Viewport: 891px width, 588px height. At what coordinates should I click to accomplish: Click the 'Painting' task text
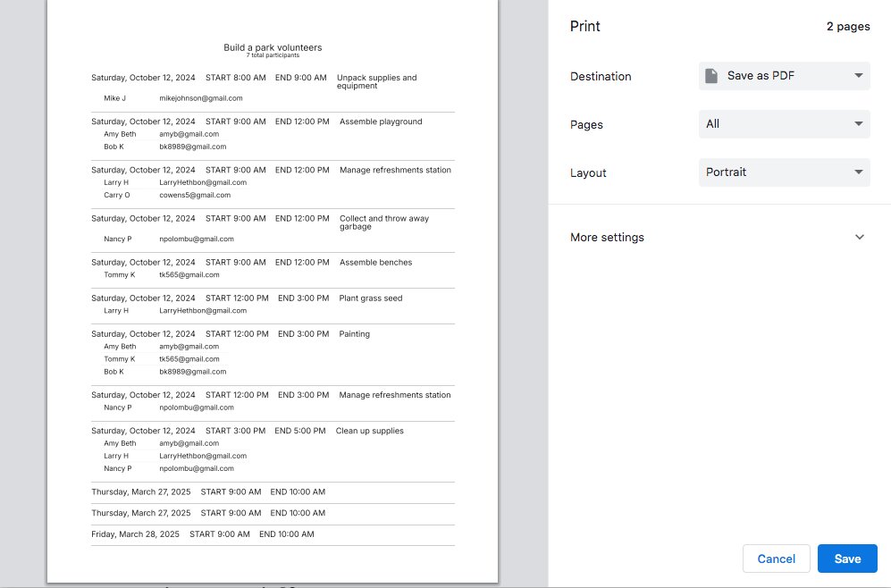click(354, 334)
